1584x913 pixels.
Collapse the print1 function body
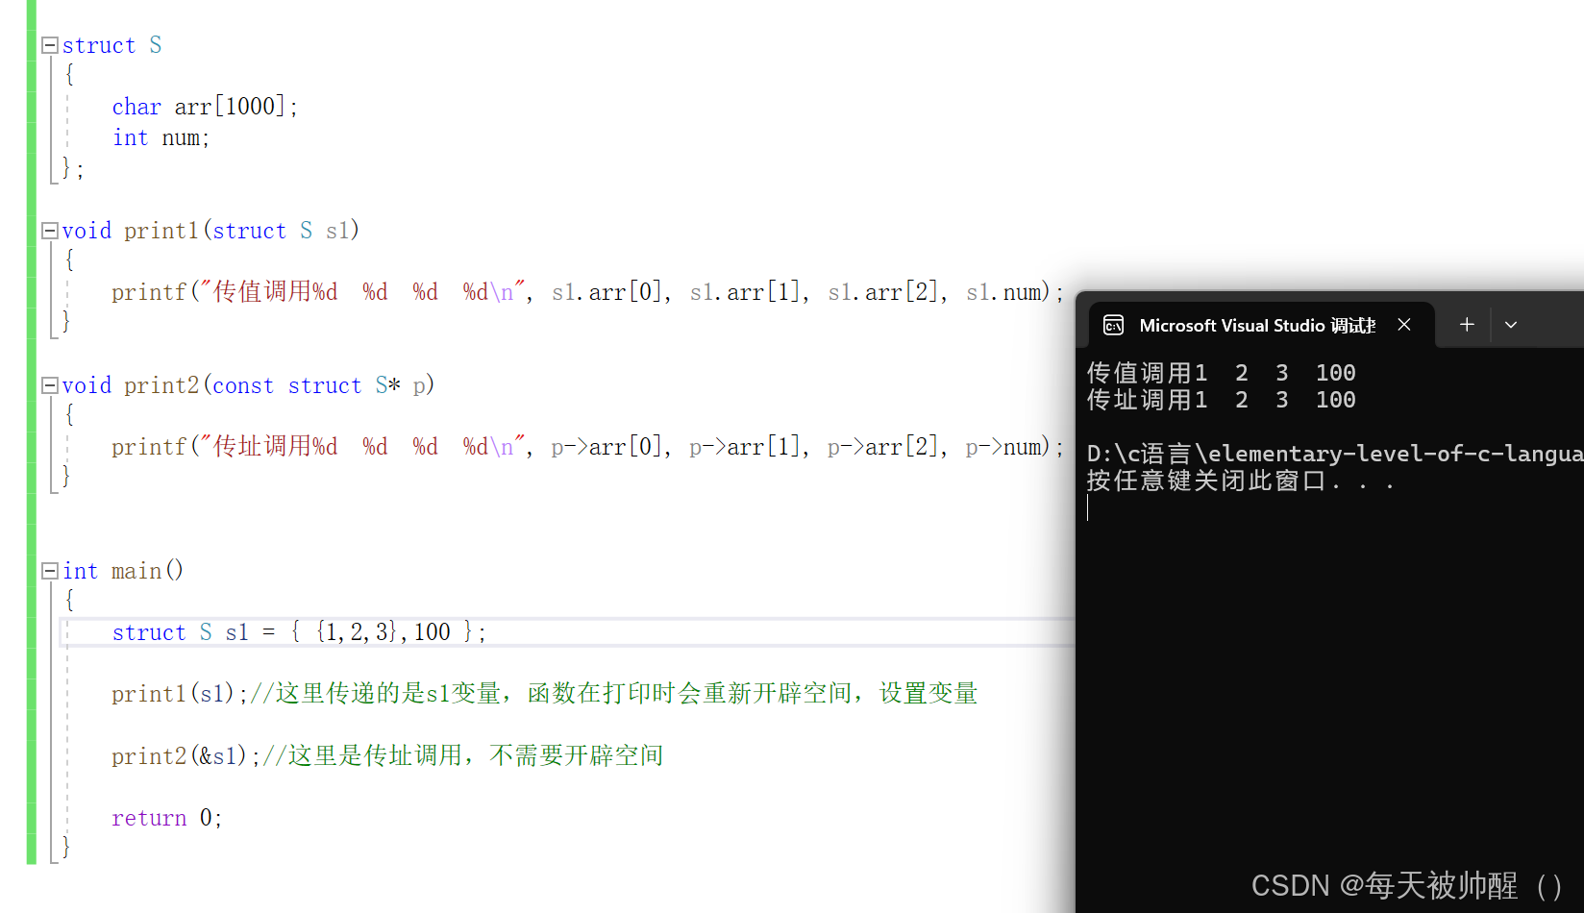(x=49, y=230)
